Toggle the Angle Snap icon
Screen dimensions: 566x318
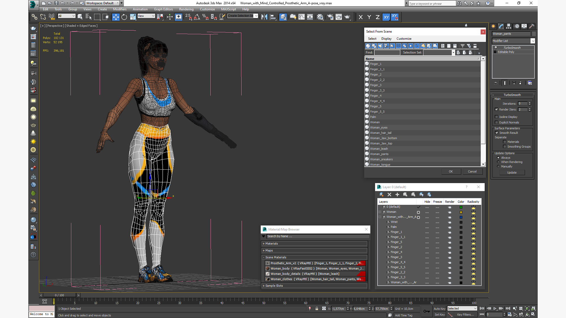coord(197,17)
